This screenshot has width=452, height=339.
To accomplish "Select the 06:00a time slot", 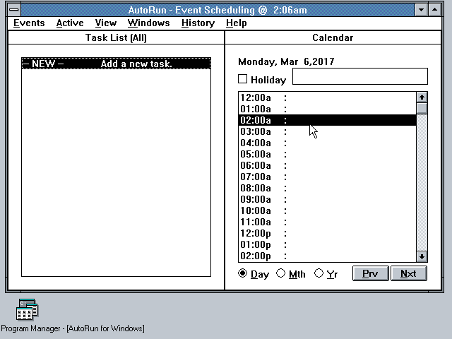I will (x=328, y=165).
